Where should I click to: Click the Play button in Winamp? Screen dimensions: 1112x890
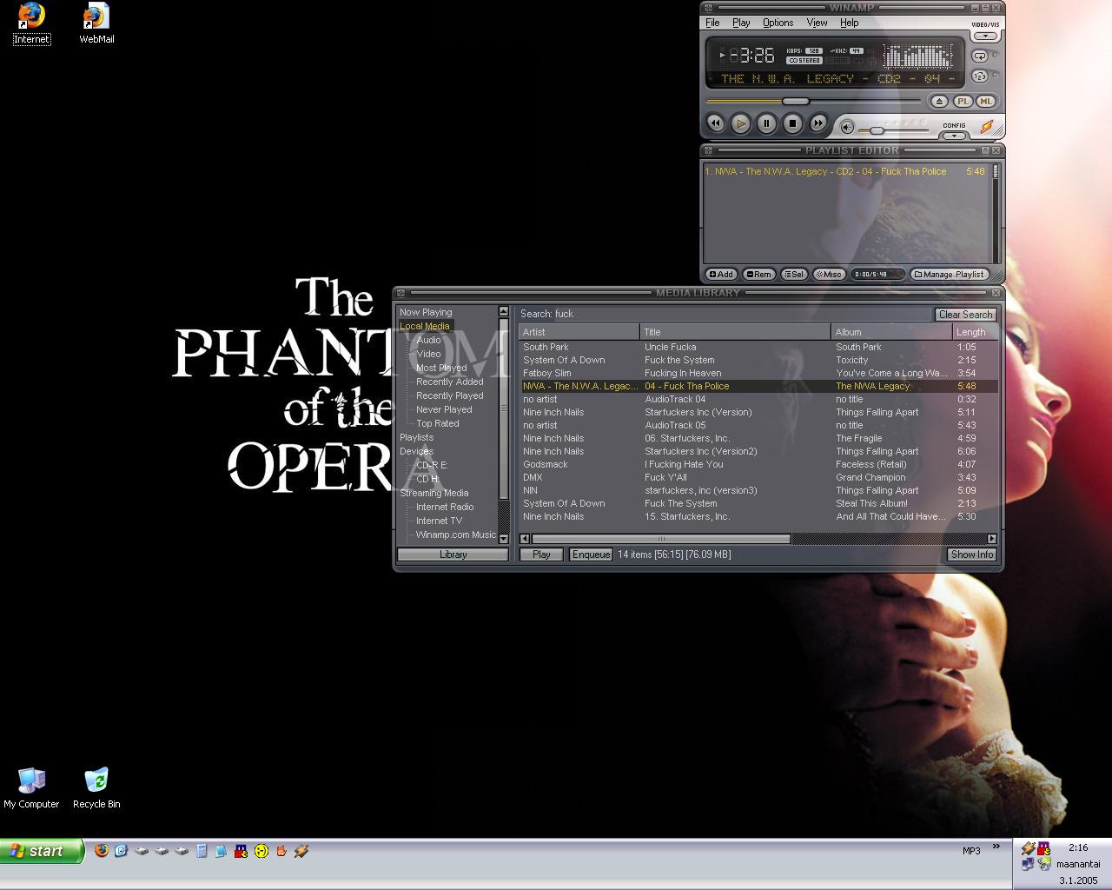[740, 124]
